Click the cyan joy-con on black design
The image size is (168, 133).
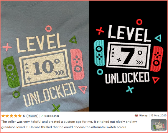pos(99,53)
